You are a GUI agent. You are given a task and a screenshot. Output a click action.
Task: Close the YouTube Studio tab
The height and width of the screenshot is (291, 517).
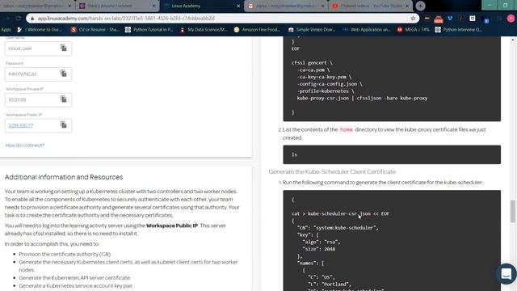point(407,6)
